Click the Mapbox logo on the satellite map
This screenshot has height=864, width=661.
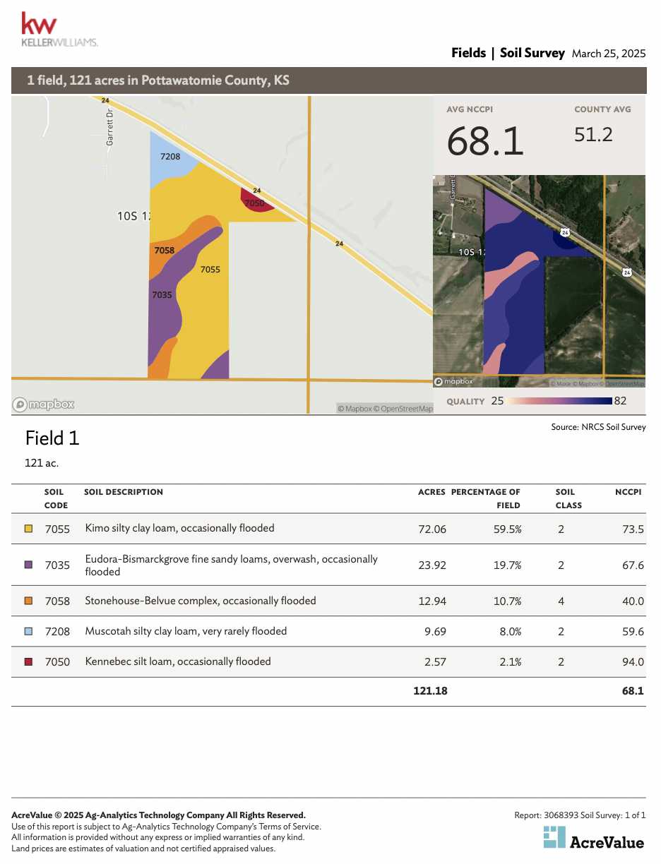click(x=453, y=381)
